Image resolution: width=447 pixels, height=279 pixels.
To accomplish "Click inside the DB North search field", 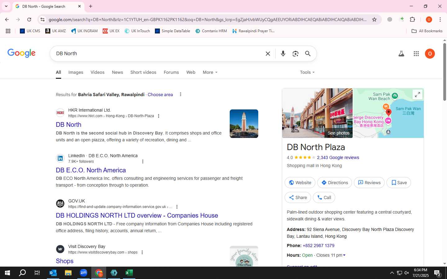I will (158, 54).
